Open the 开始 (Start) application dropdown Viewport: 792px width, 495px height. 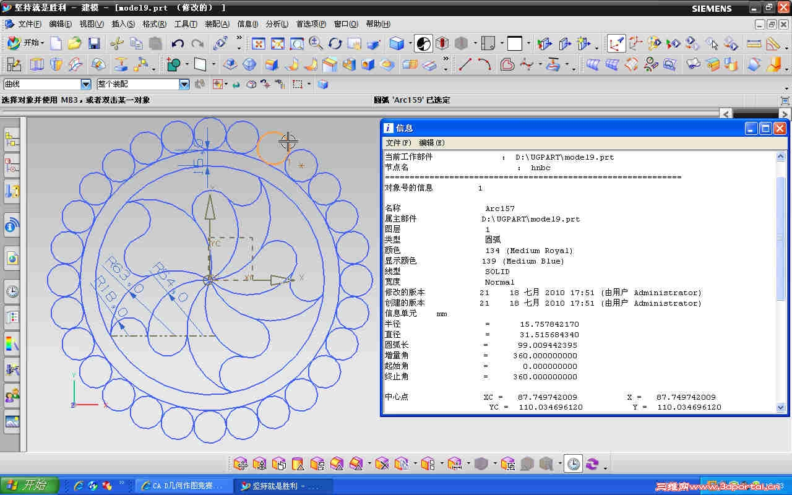pos(25,43)
